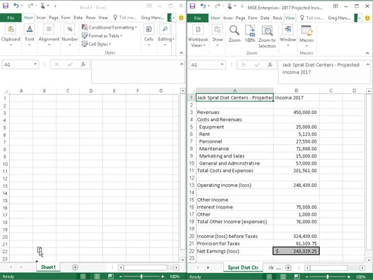Select Normal view button in right status bar

point(269,276)
